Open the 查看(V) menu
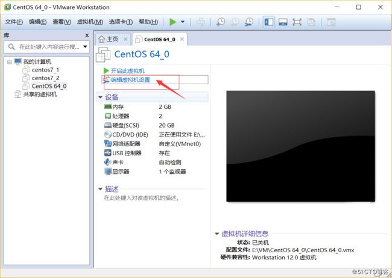 pos(62,22)
